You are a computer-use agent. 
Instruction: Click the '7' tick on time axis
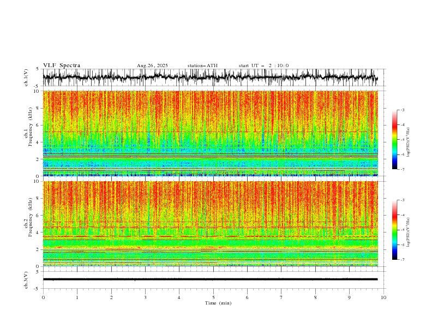tap(281, 297)
